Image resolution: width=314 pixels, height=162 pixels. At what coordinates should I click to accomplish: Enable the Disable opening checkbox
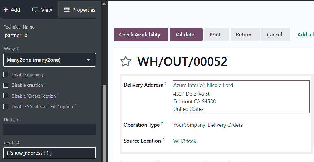(6, 74)
